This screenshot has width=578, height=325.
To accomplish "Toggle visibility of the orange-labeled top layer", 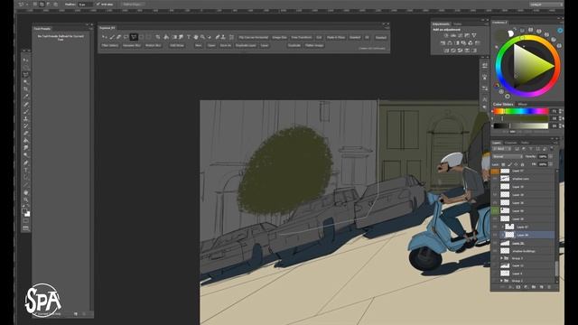I will click(495, 171).
